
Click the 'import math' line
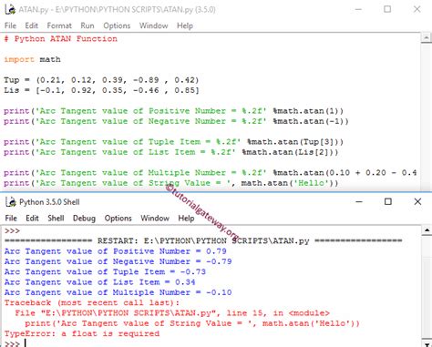point(32,59)
